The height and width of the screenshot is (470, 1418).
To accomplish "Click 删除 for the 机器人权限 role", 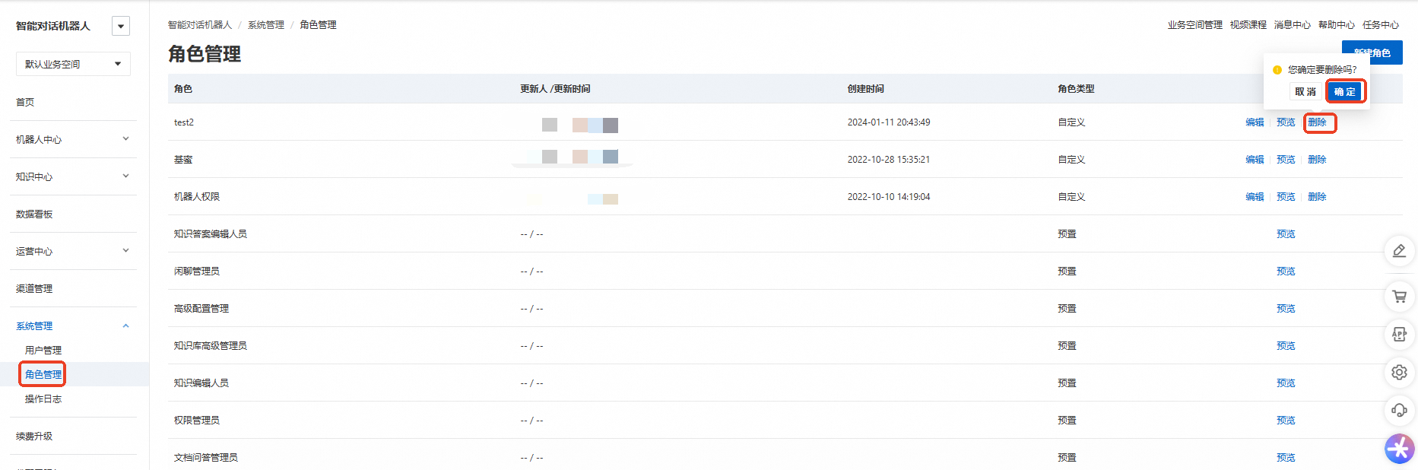I will click(1317, 197).
